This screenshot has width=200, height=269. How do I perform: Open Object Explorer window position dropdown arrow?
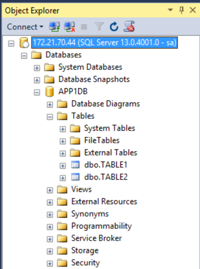point(170,10)
